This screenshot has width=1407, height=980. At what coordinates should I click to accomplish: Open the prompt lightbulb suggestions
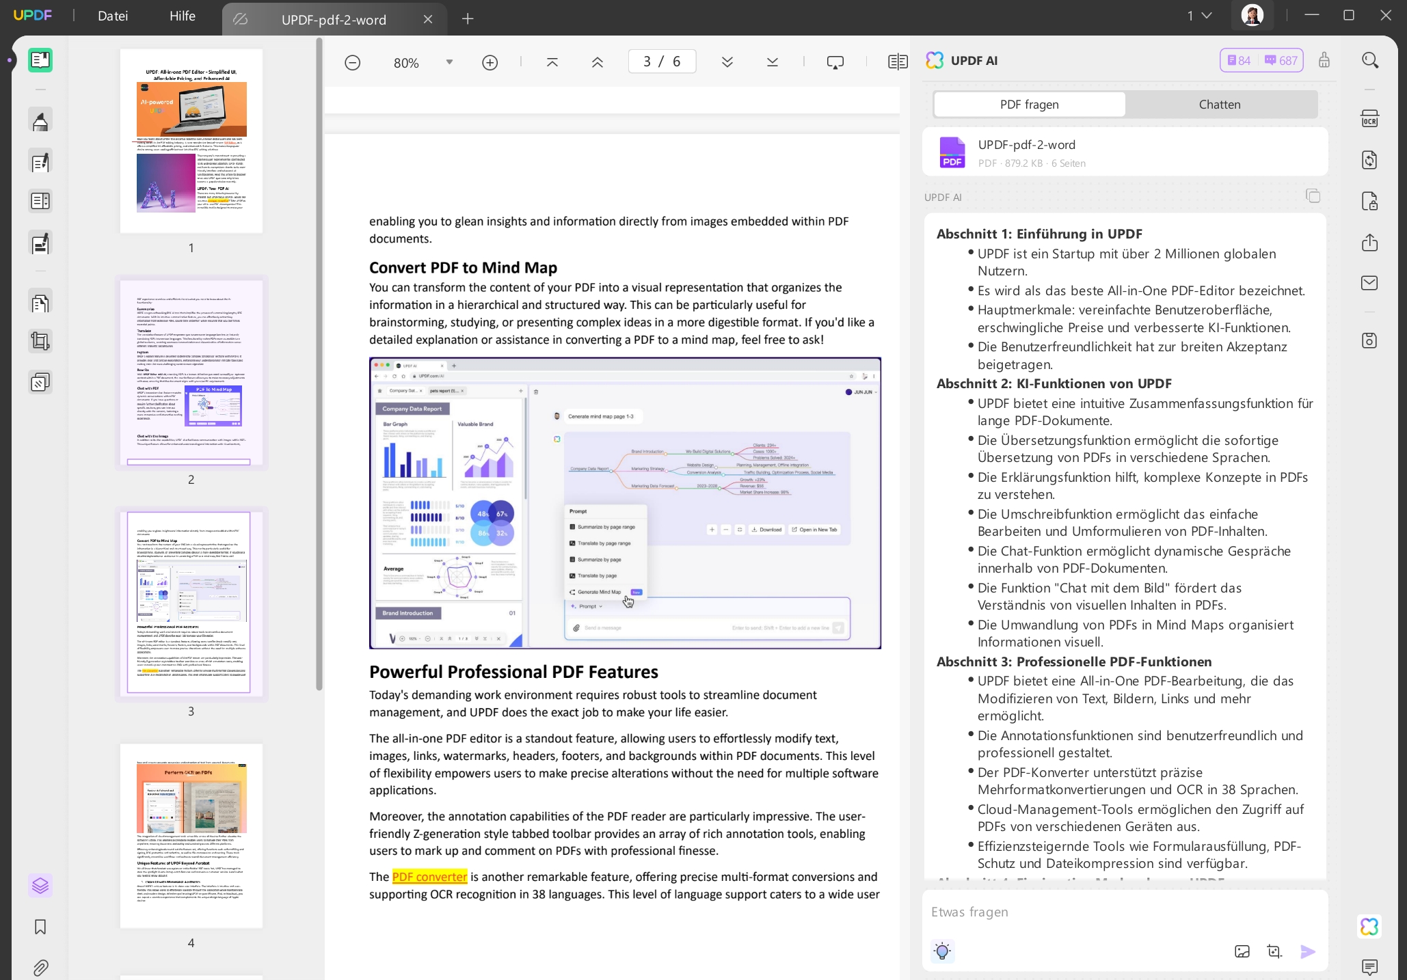click(942, 951)
